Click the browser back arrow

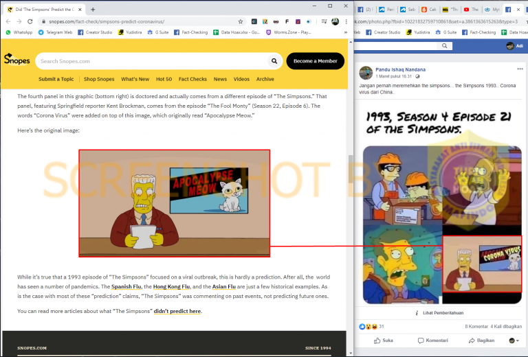[x=8, y=21]
